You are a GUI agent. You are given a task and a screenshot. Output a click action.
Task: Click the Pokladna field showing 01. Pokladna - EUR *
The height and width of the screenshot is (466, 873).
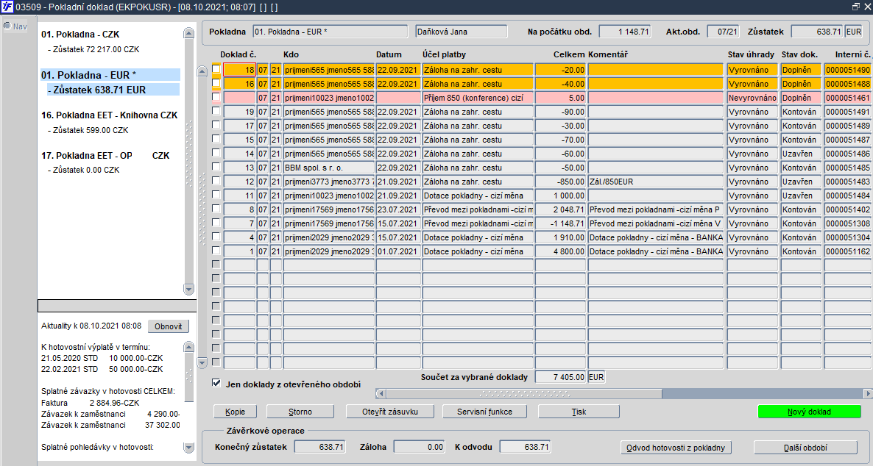(331, 32)
